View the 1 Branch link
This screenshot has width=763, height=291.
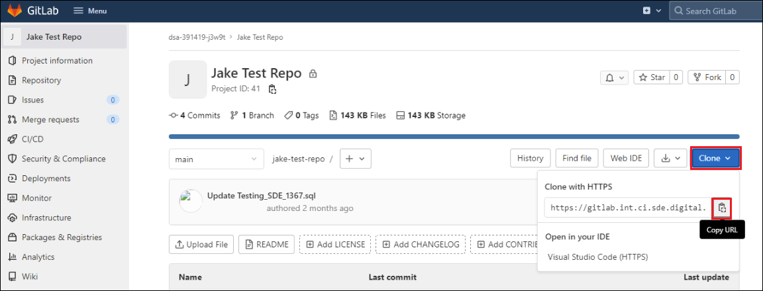(252, 116)
